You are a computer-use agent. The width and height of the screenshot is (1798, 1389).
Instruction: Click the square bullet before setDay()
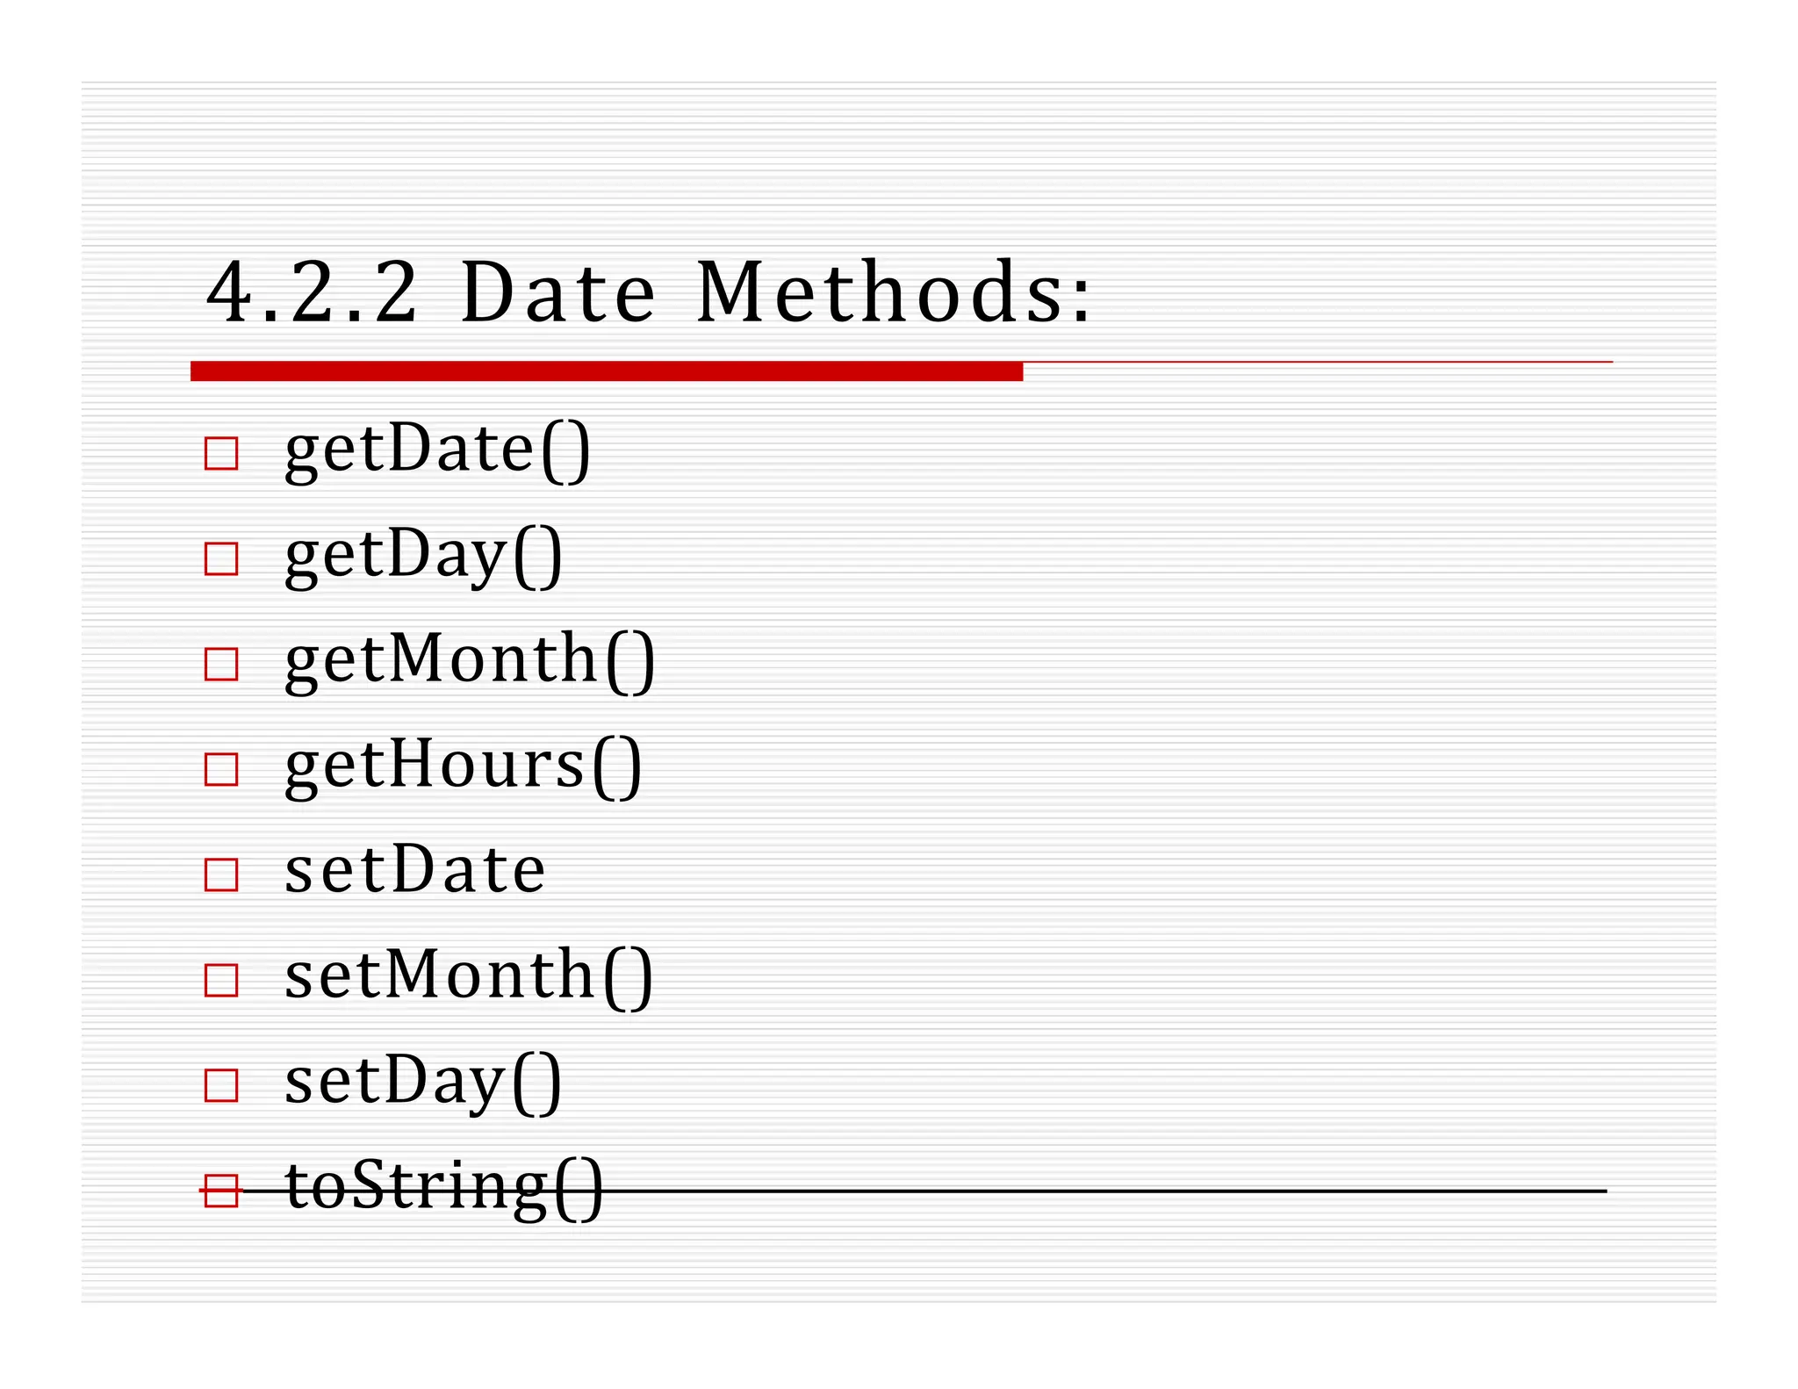(x=220, y=1086)
